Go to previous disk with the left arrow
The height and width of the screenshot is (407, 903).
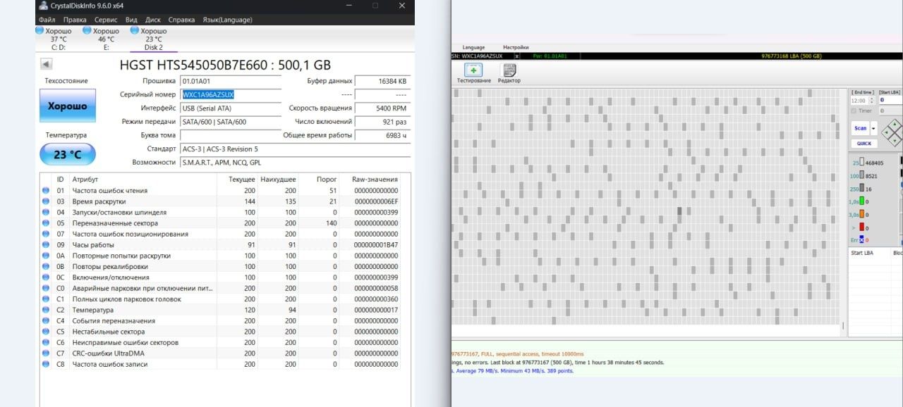point(46,64)
